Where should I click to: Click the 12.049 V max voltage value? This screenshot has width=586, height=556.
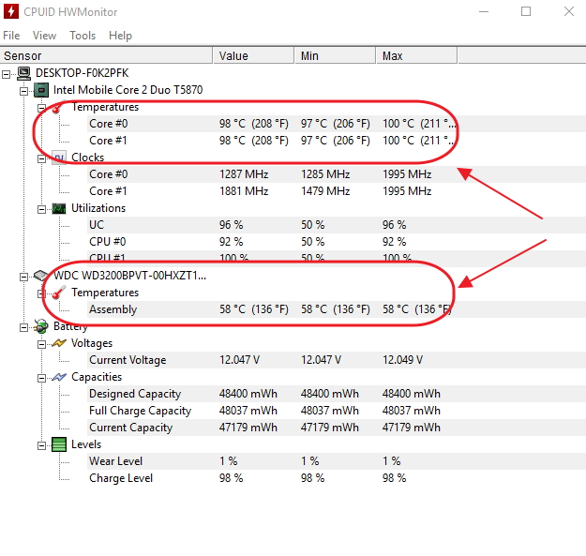pyautogui.click(x=402, y=360)
